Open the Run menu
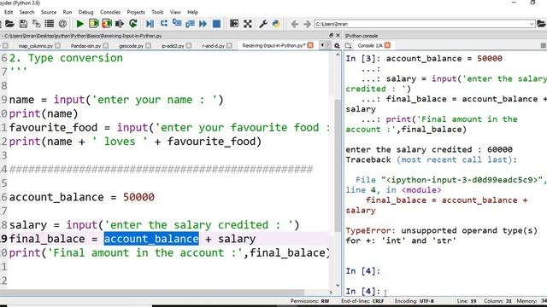 68,12
